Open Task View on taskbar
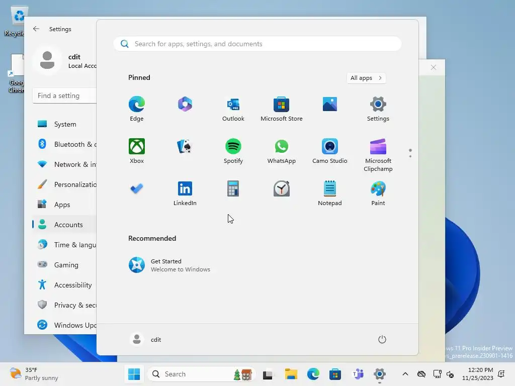Image resolution: width=515 pixels, height=386 pixels. pyautogui.click(x=268, y=374)
